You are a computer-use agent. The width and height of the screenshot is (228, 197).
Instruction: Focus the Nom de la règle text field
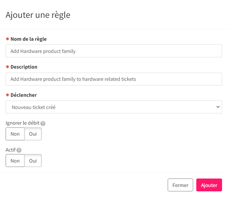[114, 51]
